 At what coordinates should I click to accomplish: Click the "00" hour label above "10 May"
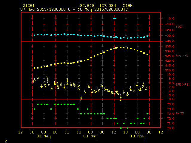[137, 132]
